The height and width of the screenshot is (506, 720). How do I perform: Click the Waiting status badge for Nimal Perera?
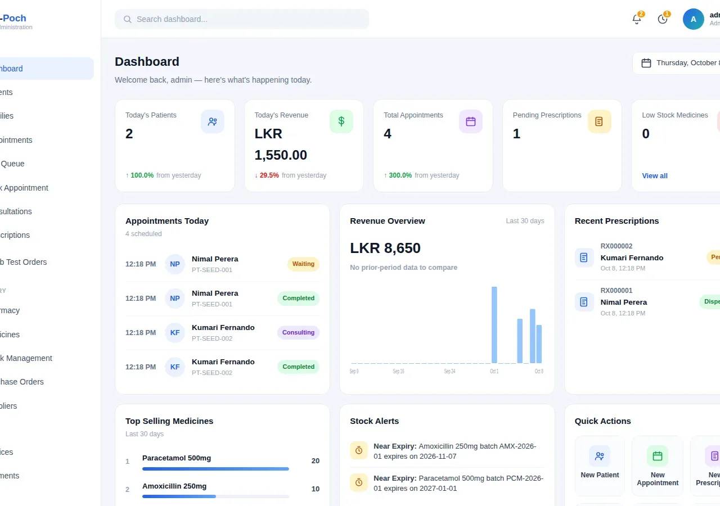[303, 264]
